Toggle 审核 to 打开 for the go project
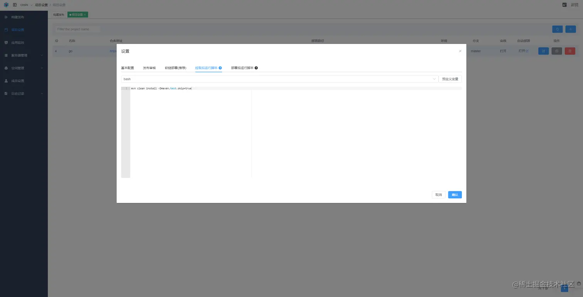Screen dimensions: 583x297 (x=503, y=51)
